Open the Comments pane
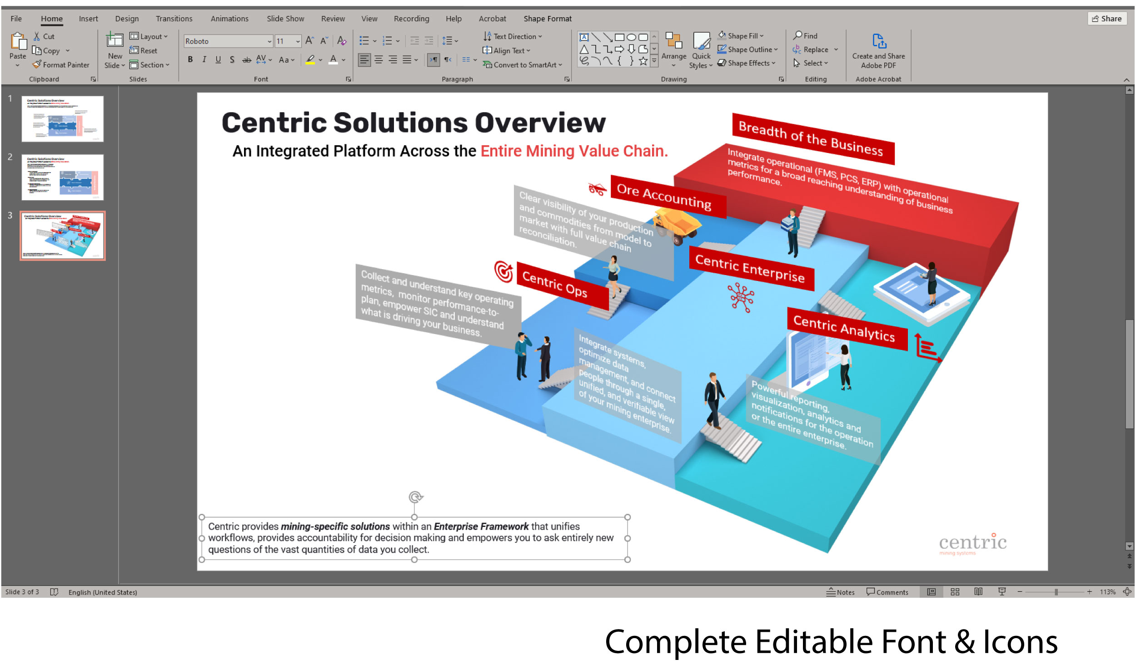The width and height of the screenshot is (1136, 669). click(x=887, y=592)
